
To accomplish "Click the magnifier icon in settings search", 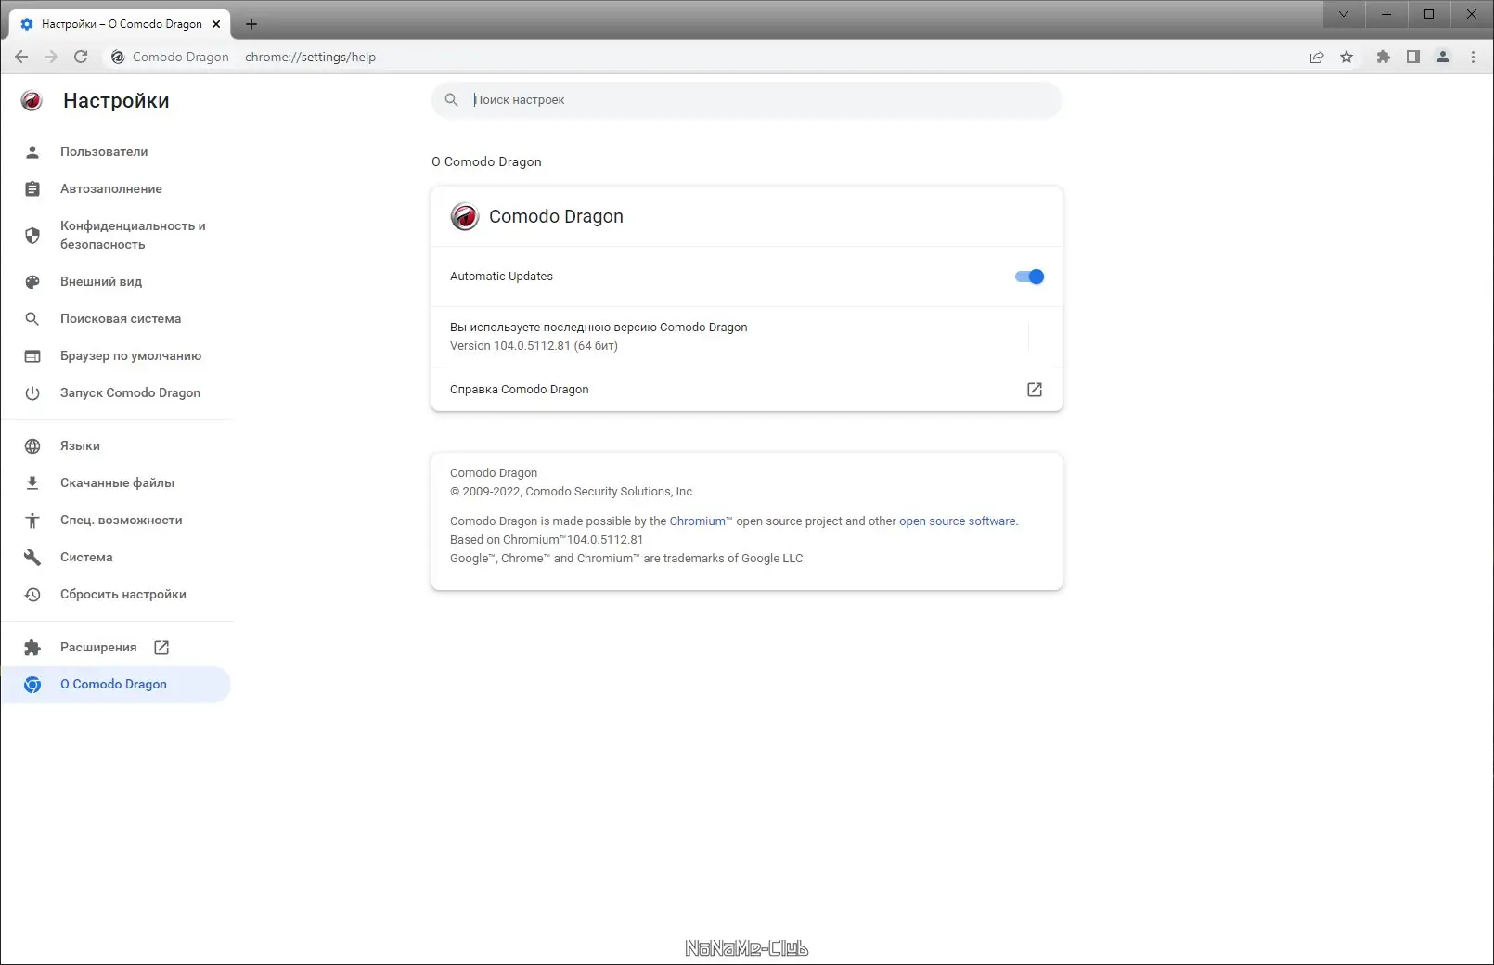I will pos(452,99).
